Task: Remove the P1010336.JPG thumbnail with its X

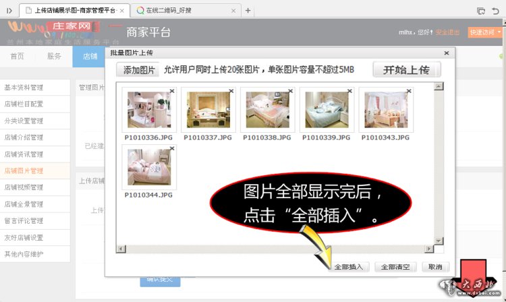Action: (171, 91)
